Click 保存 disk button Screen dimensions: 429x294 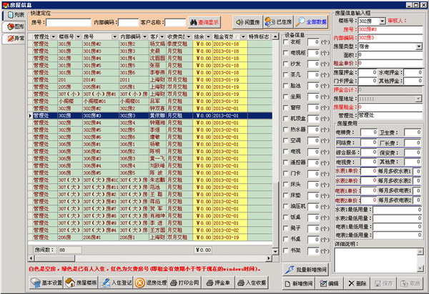tap(383, 283)
